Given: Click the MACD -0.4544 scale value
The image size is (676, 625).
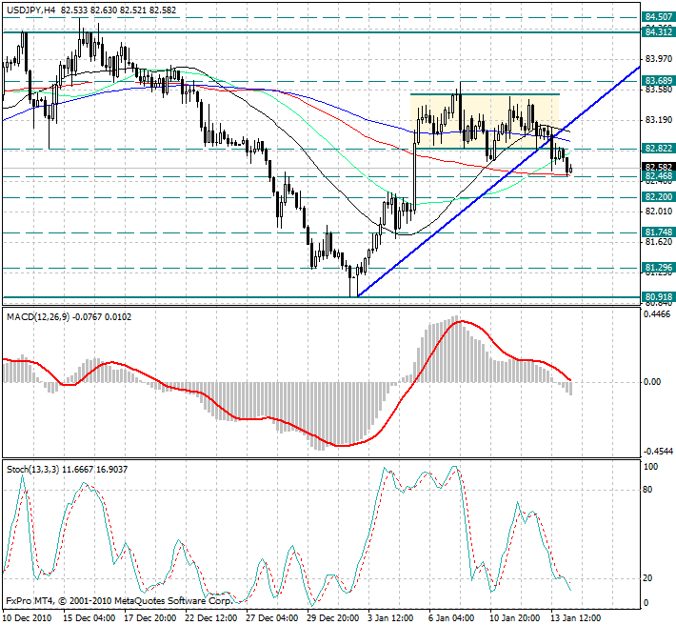Looking at the screenshot, I should [x=658, y=452].
